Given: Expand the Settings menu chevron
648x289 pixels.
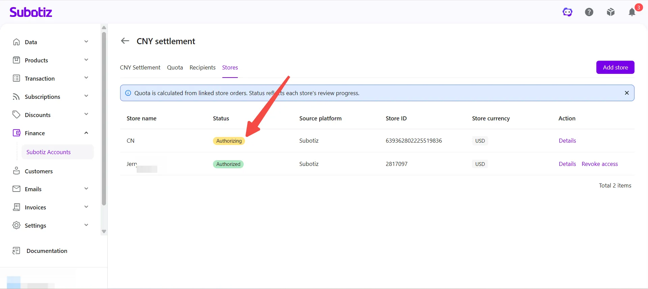Looking at the screenshot, I should click(x=86, y=225).
